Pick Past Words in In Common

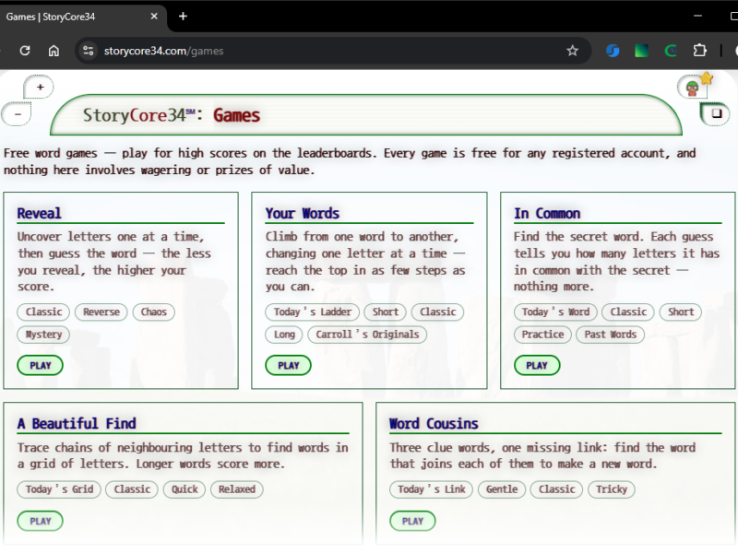click(610, 335)
